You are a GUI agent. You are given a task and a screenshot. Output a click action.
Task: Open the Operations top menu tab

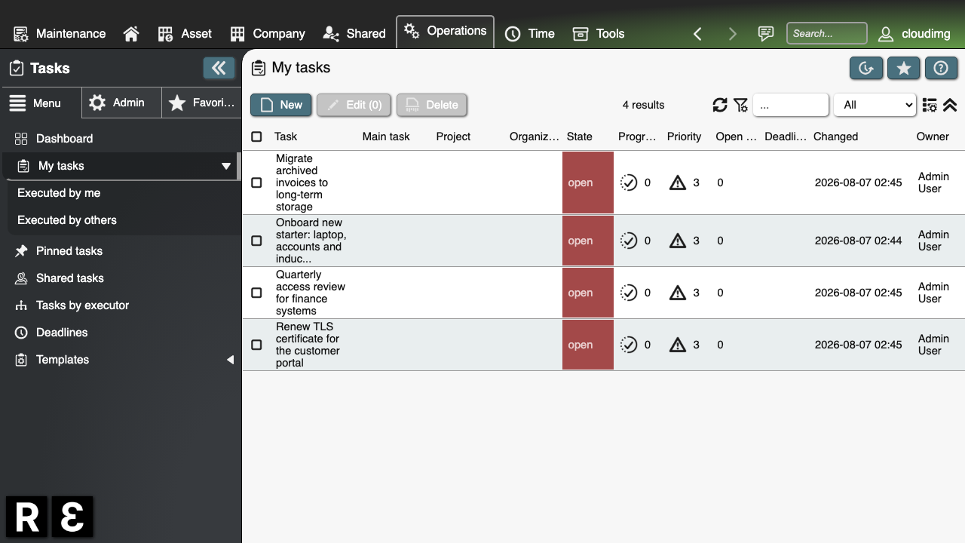click(x=446, y=32)
